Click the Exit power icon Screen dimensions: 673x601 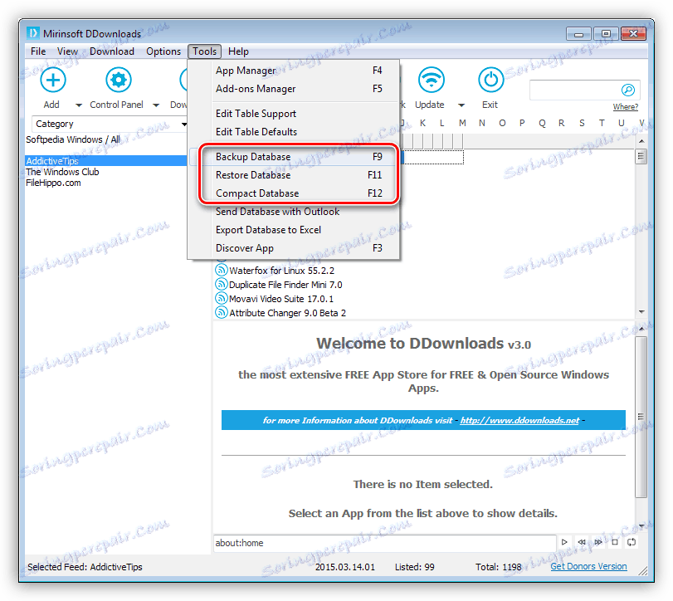[x=490, y=80]
